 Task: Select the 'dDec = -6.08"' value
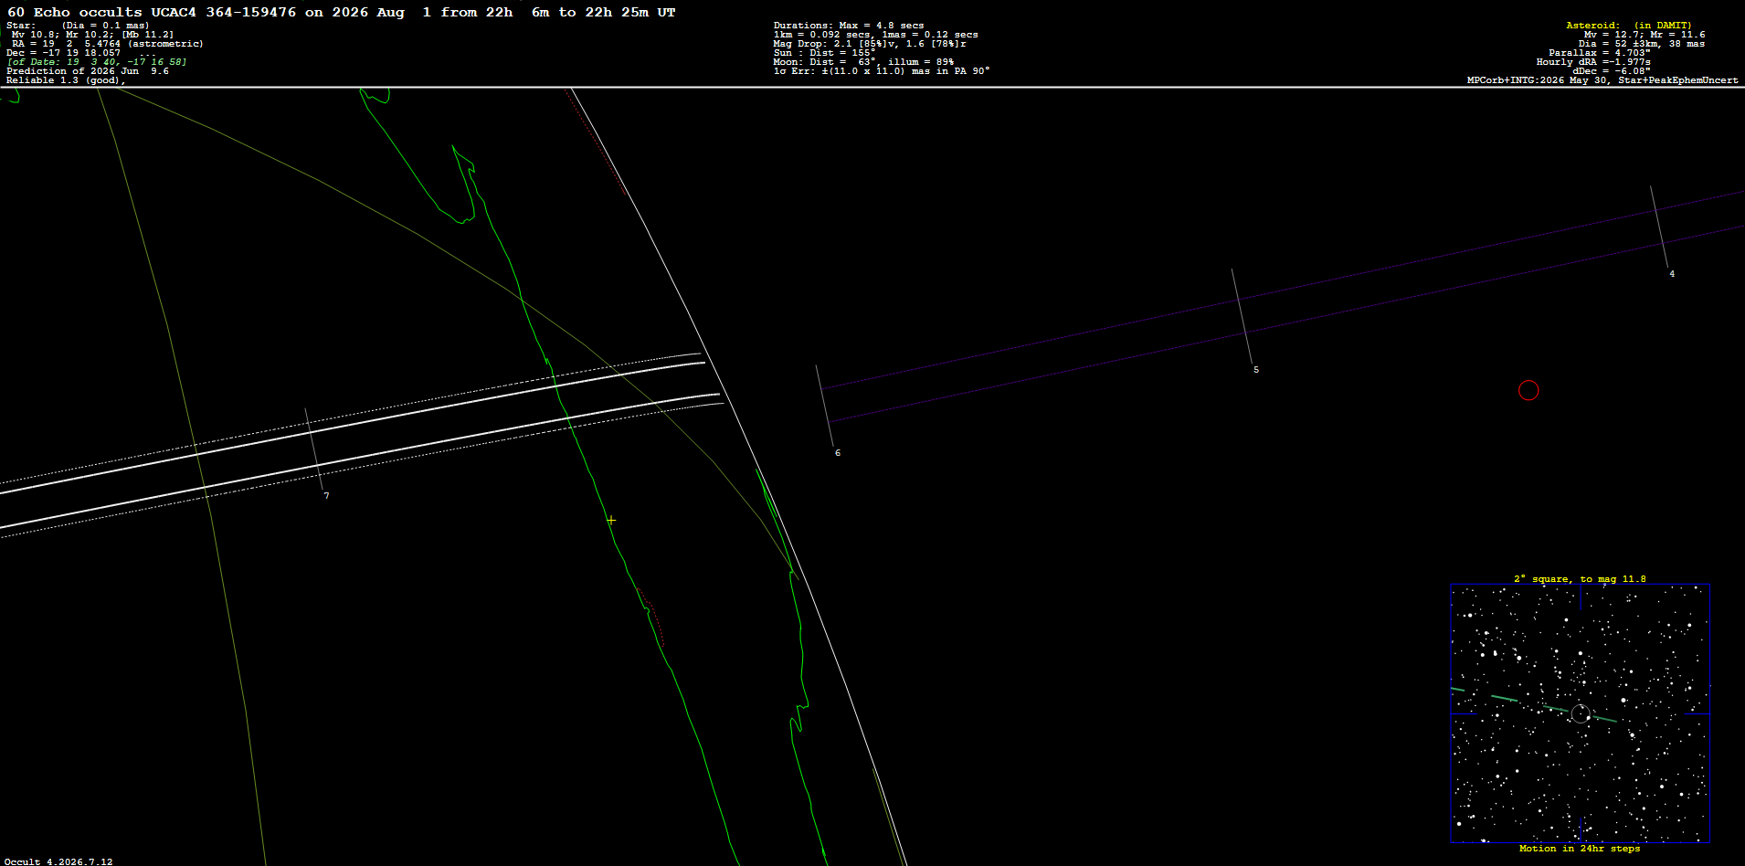(1612, 71)
